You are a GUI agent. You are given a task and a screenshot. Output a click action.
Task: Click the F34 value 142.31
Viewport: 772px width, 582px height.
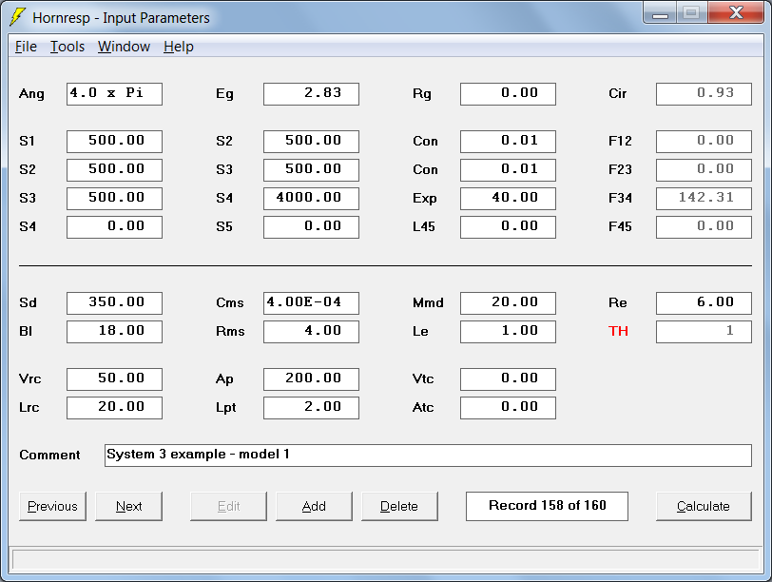704,199
